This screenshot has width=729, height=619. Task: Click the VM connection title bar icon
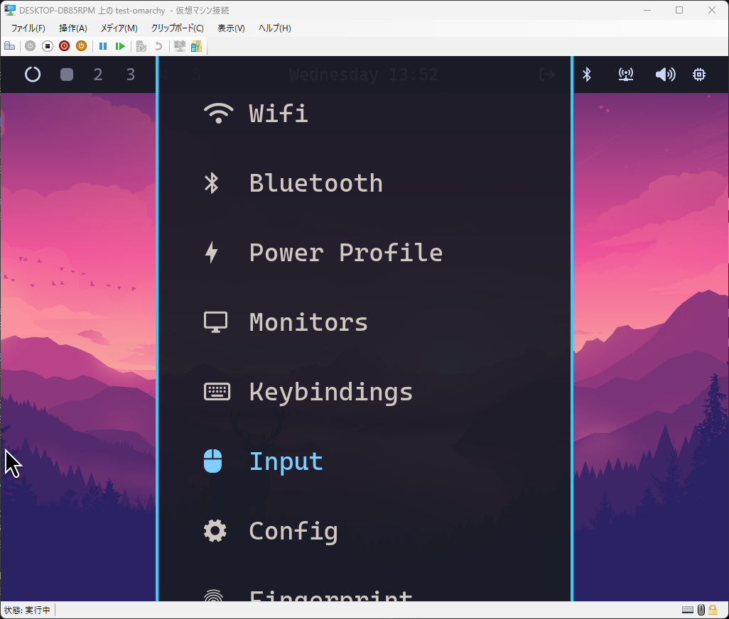pyautogui.click(x=10, y=10)
